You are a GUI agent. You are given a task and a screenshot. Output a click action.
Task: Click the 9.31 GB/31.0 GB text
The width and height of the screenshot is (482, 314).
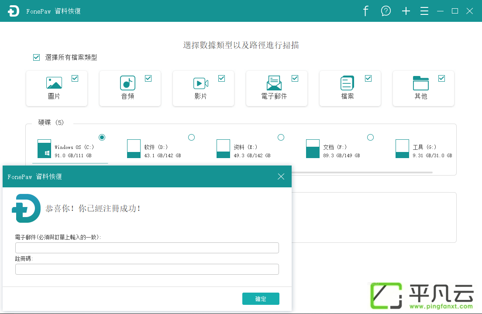click(432, 155)
